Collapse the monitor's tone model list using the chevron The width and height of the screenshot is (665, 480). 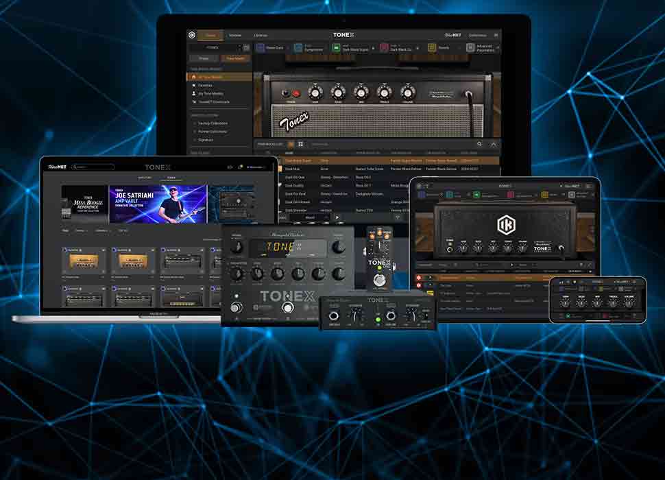494,145
